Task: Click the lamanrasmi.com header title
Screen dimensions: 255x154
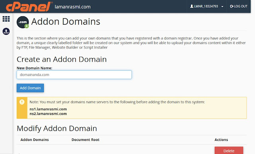Action: click(73, 7)
